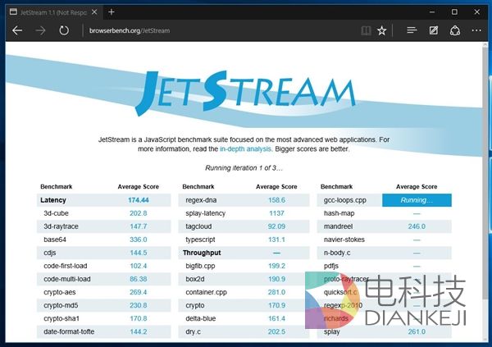Open a new tab with plus button
492x347 pixels.
pyautogui.click(x=111, y=11)
